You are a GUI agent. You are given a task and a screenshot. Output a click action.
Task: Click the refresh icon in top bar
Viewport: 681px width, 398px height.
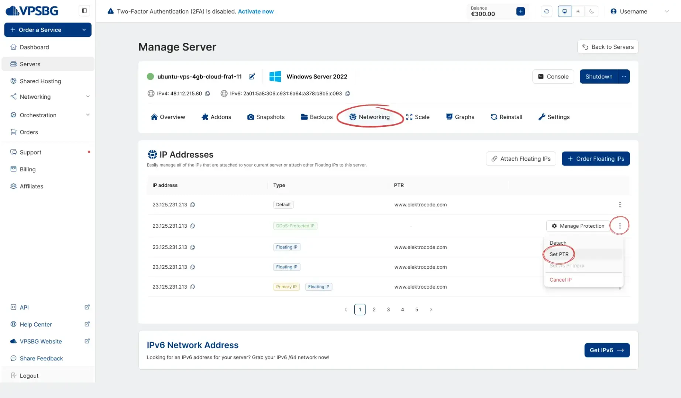(x=546, y=11)
